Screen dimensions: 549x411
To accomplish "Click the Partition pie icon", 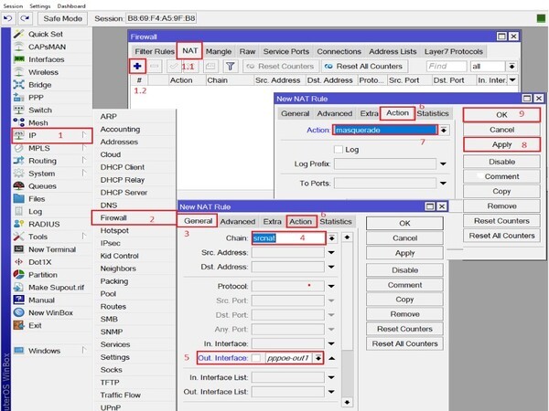I will click(x=18, y=274).
